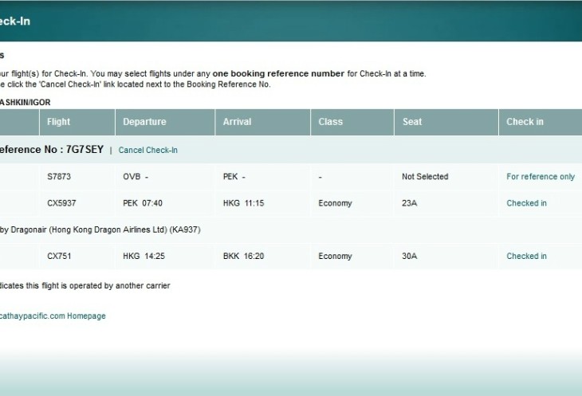The width and height of the screenshot is (582, 396).
Task: Select flight number CX5937 in the table
Action: (x=62, y=203)
